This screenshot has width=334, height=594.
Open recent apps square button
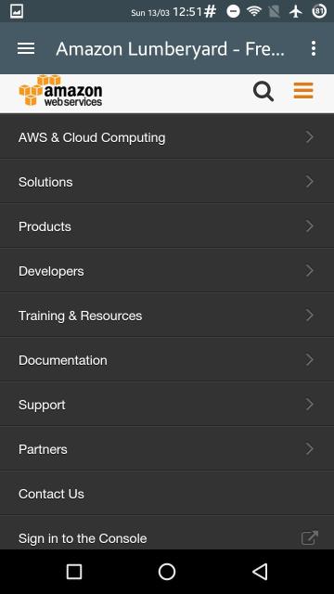click(74, 572)
